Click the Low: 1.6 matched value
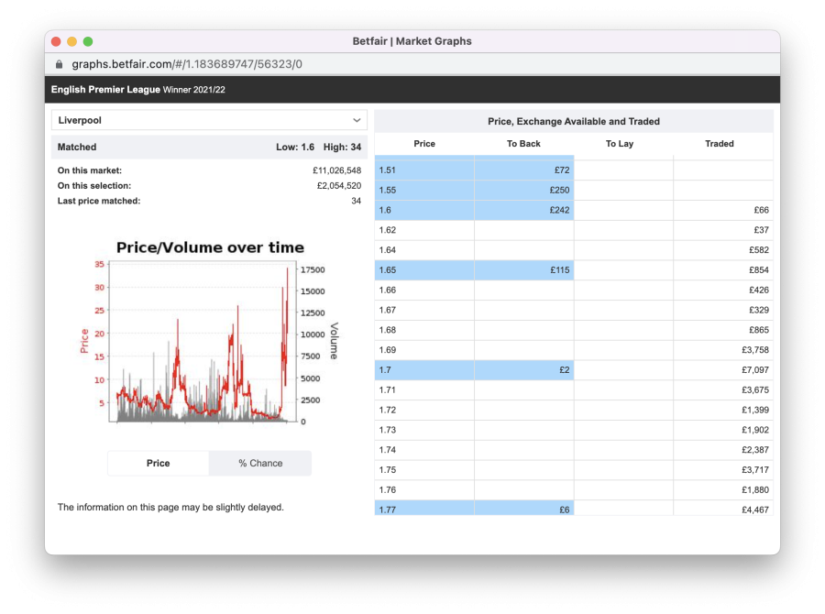 coord(295,148)
